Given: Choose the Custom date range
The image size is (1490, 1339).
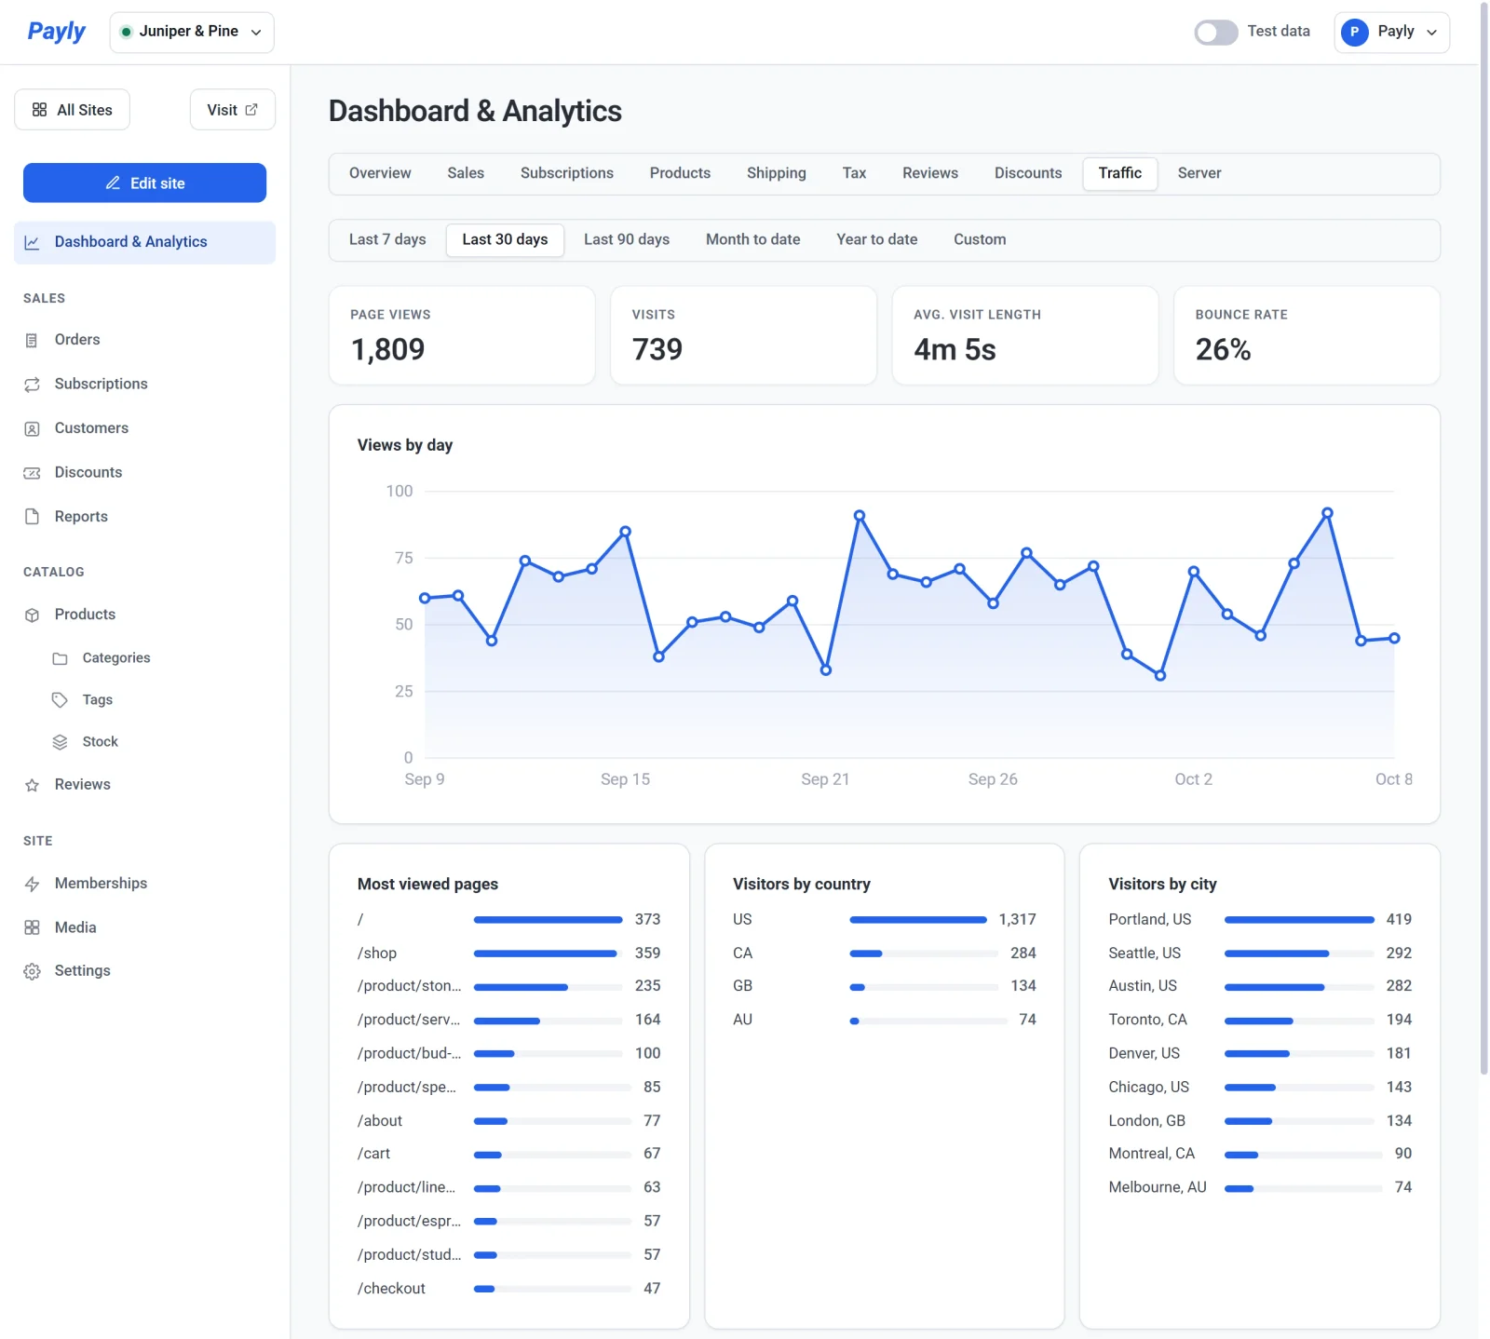Looking at the screenshot, I should click(x=980, y=239).
